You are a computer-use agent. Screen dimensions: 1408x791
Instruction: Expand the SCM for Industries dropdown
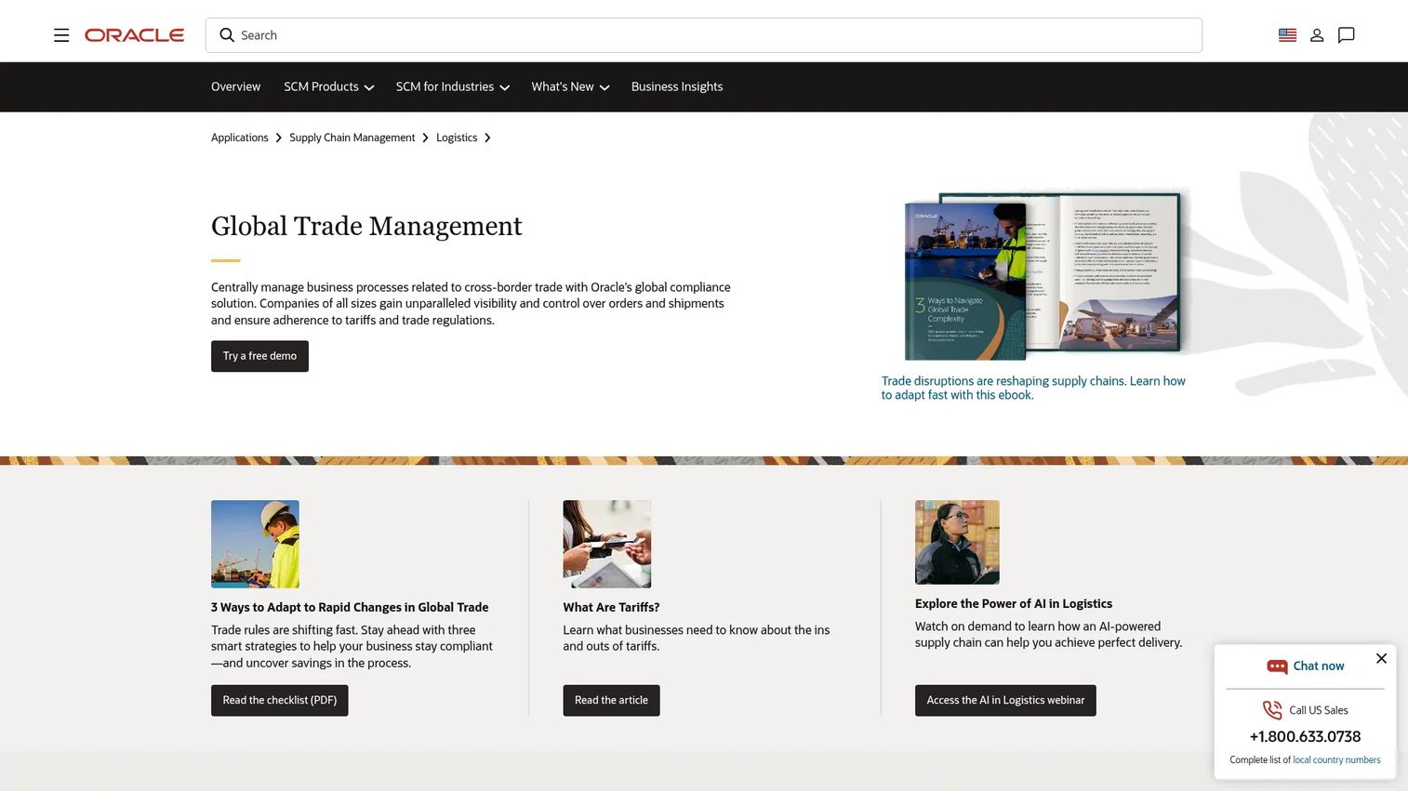click(x=453, y=87)
